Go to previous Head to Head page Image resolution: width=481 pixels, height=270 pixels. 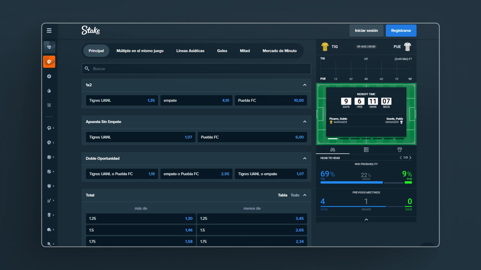tap(401, 157)
